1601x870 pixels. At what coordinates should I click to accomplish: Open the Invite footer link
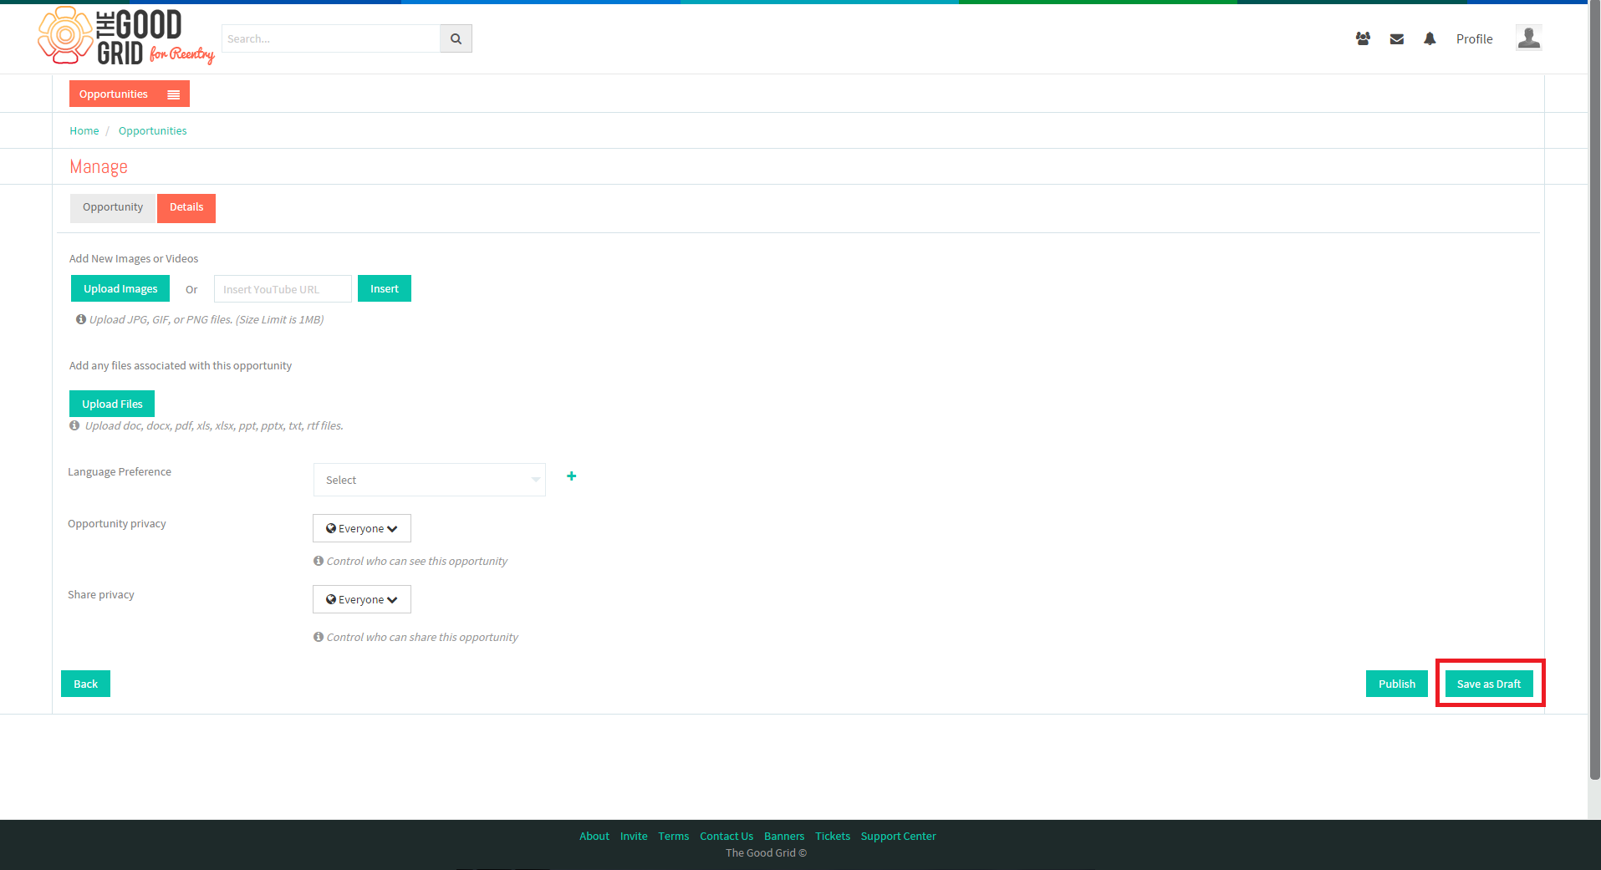634,837
